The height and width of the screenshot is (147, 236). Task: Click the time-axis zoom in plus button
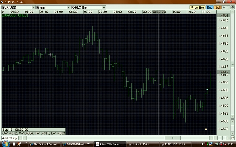(228, 138)
